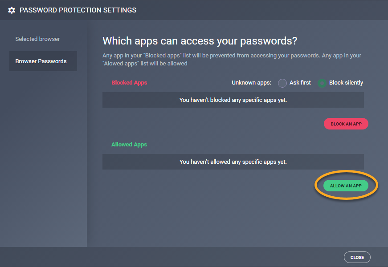This screenshot has width=388, height=267.
Task: Click the green Allowed Apps heading
Action: [x=129, y=145]
